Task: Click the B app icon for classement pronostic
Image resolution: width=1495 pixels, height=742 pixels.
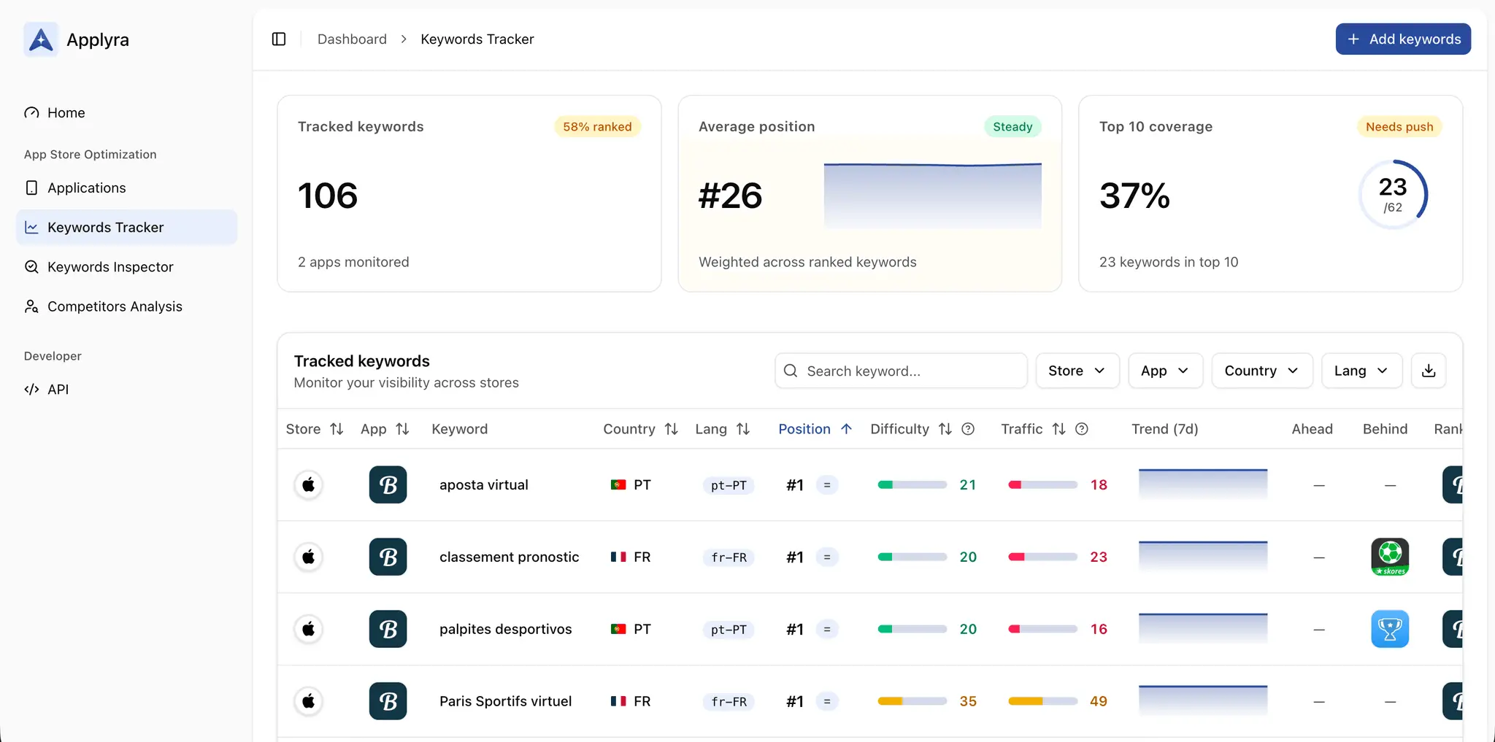Action: pyautogui.click(x=388, y=557)
